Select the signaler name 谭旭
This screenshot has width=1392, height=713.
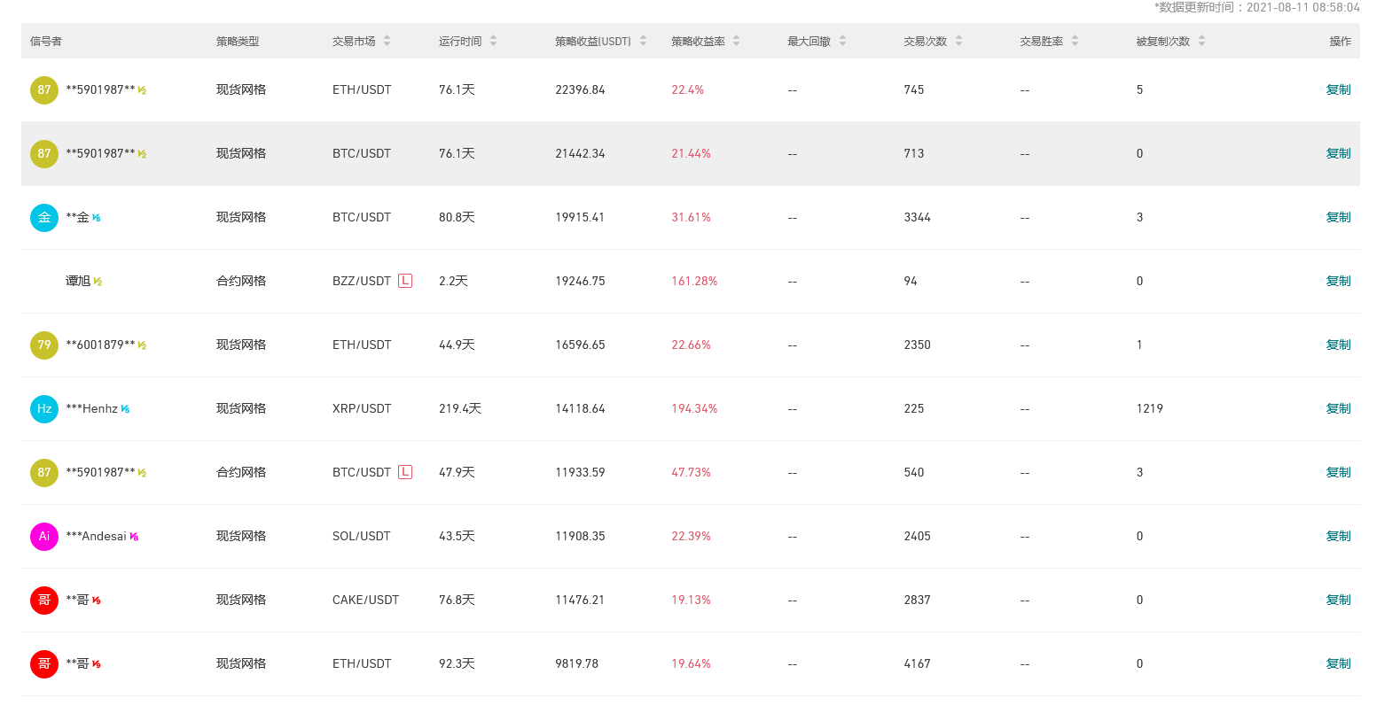78,282
